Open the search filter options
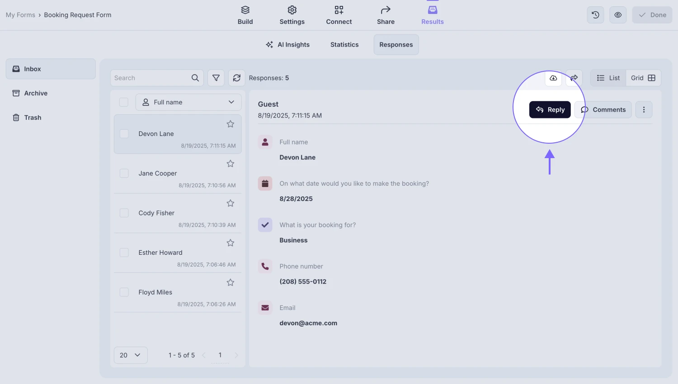 click(x=216, y=78)
